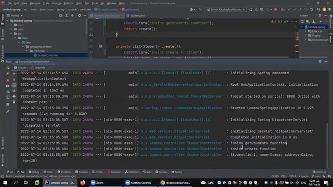Viewport: 333px width, 187px height.
Task: Expand Plugins in Maven panel
Action: point(305,36)
